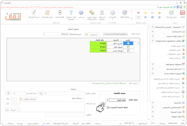Open the mobile column (رقم الجوال) dropdown
This screenshot has width=187, height=126.
pos(116,100)
